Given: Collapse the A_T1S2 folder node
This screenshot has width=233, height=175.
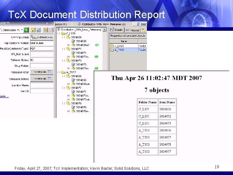Looking at the screenshot, I should (59, 73).
